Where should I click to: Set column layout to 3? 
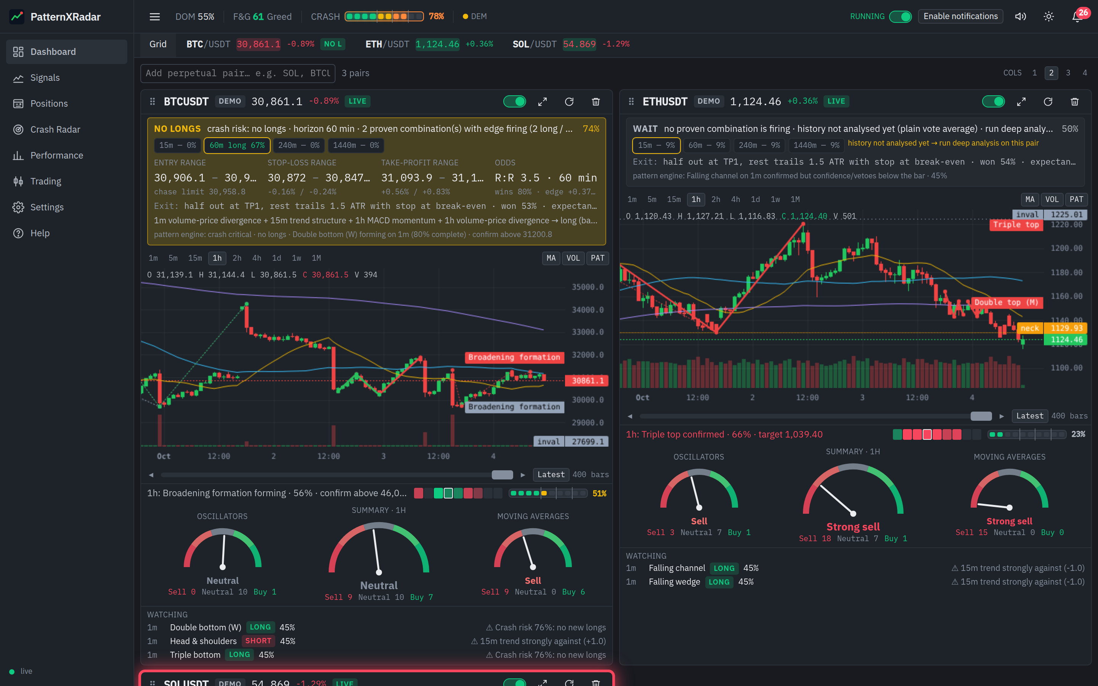[x=1068, y=73]
